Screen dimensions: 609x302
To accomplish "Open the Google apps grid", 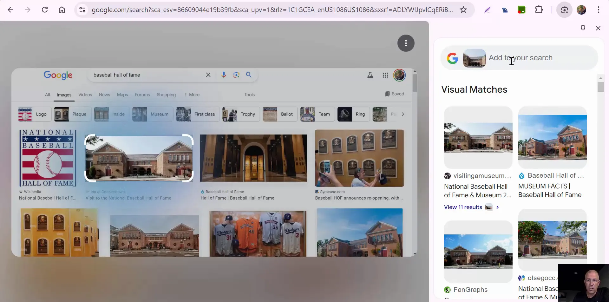I will (385, 75).
